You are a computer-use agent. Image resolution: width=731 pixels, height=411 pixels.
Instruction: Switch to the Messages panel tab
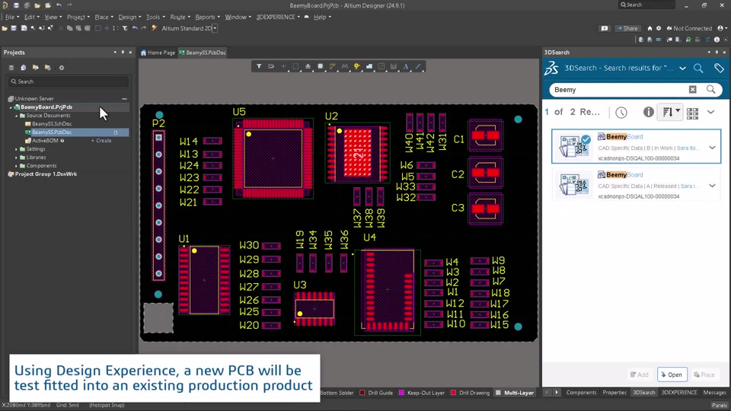[x=714, y=393]
